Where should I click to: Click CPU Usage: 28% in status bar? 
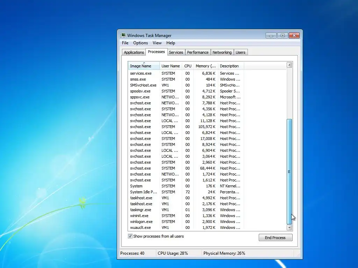tap(173, 253)
